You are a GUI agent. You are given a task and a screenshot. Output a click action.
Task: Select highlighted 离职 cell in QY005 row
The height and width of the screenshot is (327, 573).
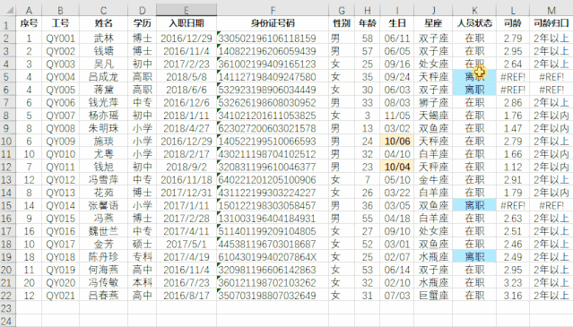point(474,90)
